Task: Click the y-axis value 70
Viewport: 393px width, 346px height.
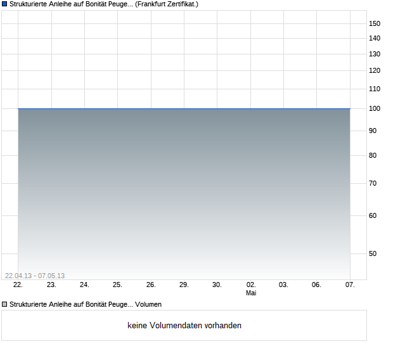Action: point(373,183)
